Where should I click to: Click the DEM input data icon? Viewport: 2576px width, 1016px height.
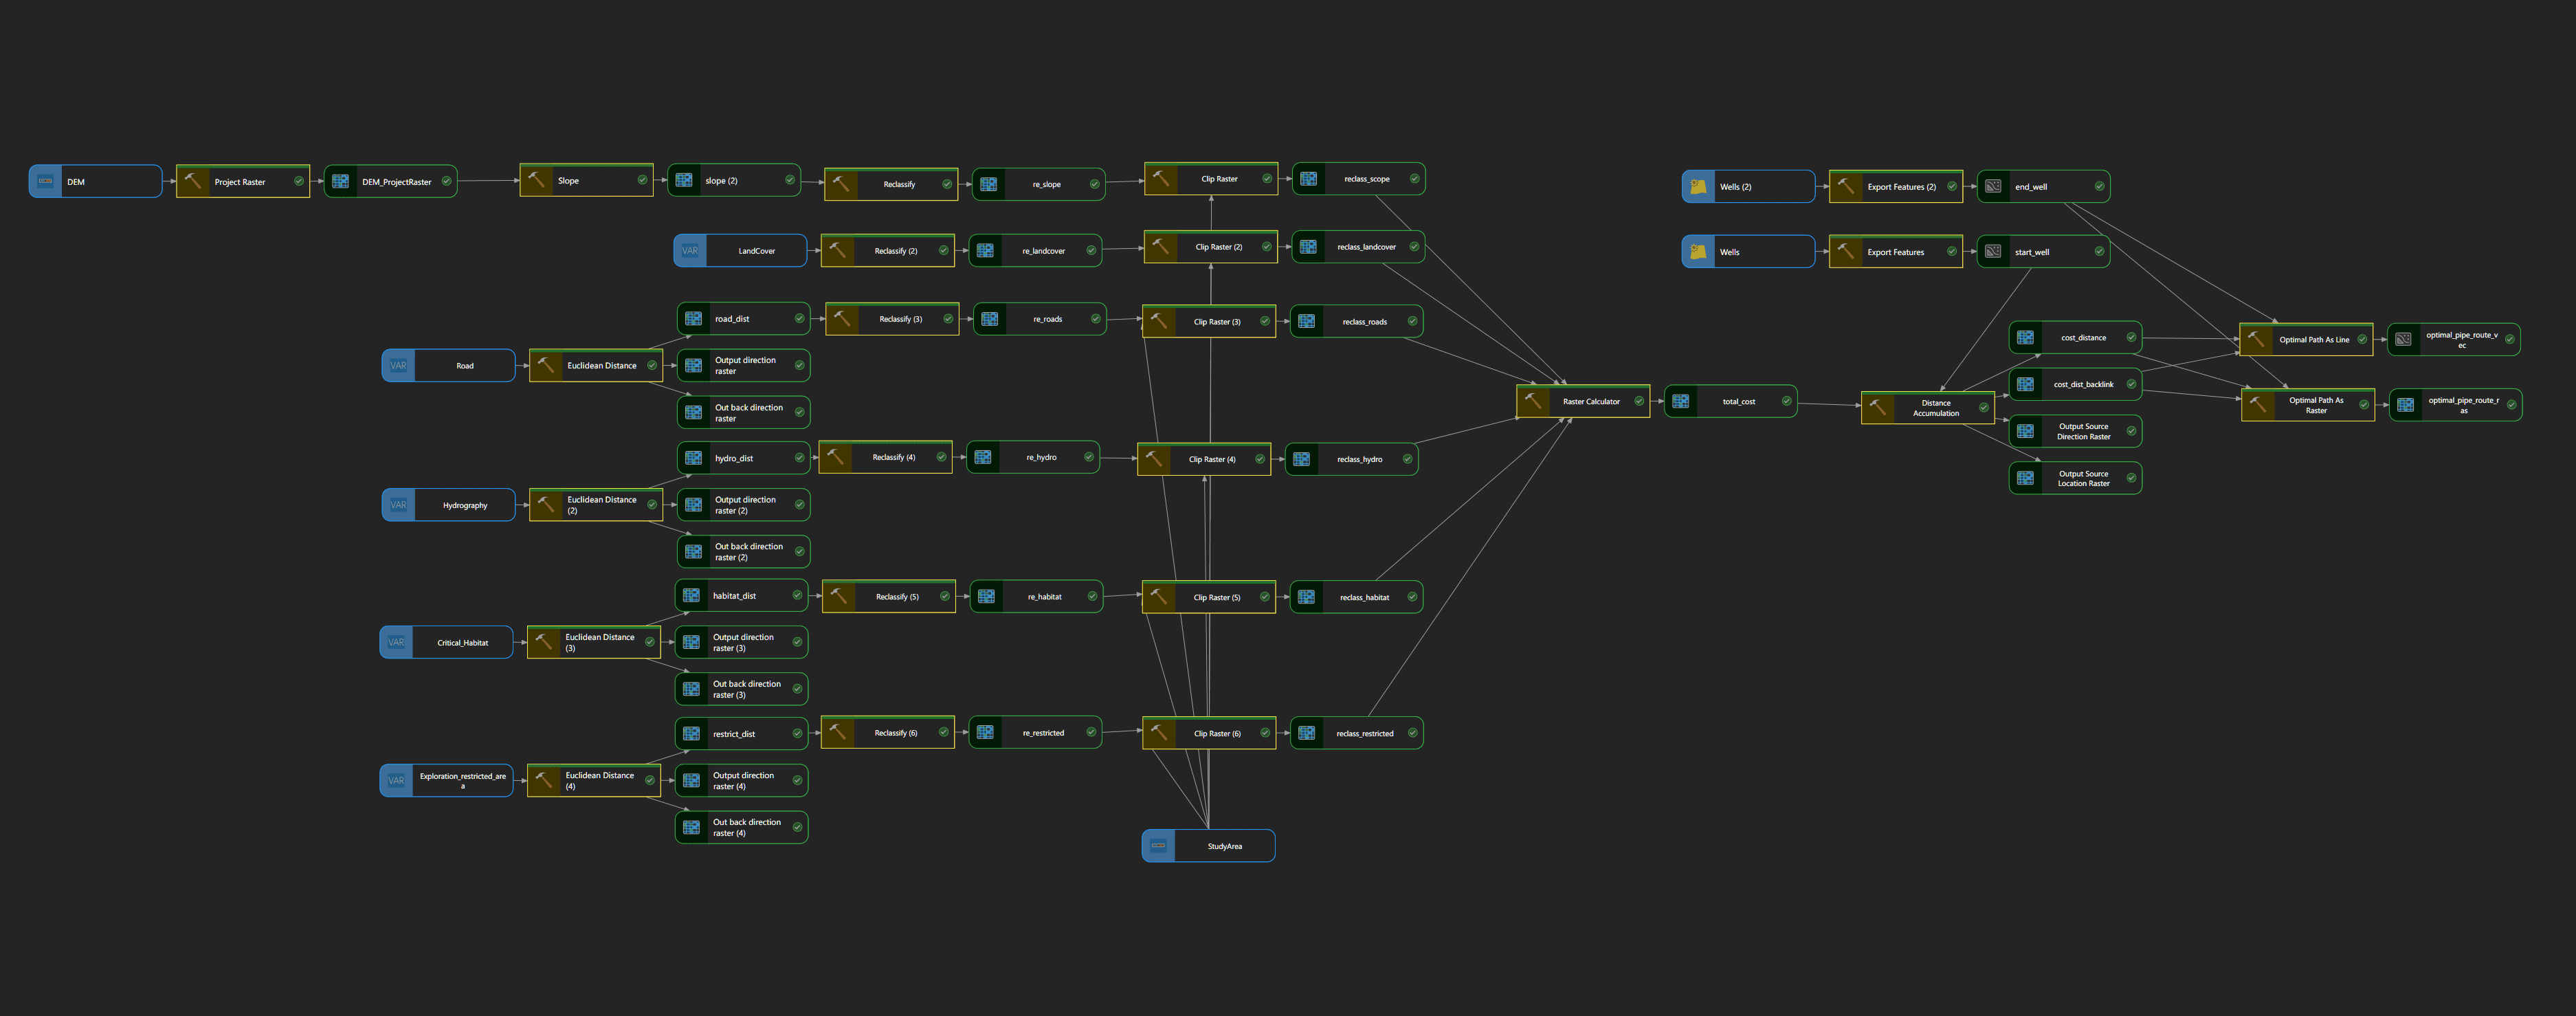(x=45, y=182)
